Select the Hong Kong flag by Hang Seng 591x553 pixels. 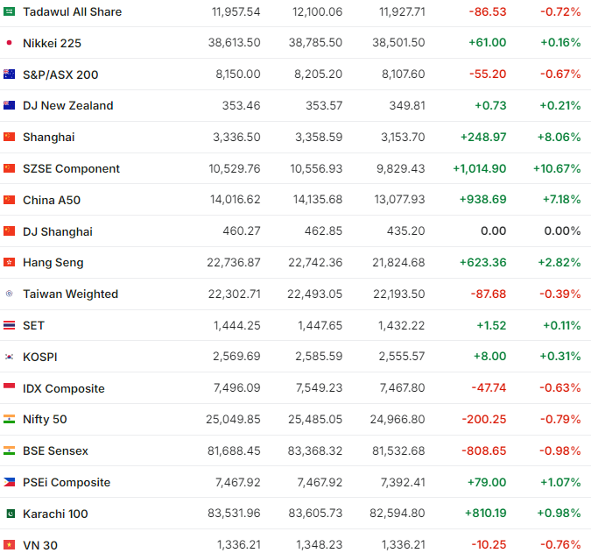click(9, 263)
